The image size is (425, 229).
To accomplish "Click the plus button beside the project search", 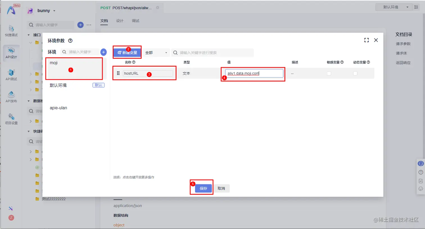I will (80, 25).
